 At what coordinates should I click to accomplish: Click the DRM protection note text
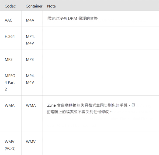(x=72, y=18)
